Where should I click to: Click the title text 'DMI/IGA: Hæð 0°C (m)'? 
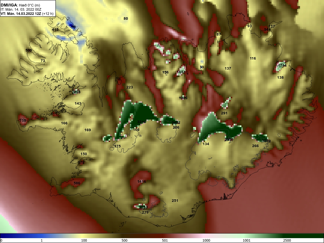click(20, 5)
